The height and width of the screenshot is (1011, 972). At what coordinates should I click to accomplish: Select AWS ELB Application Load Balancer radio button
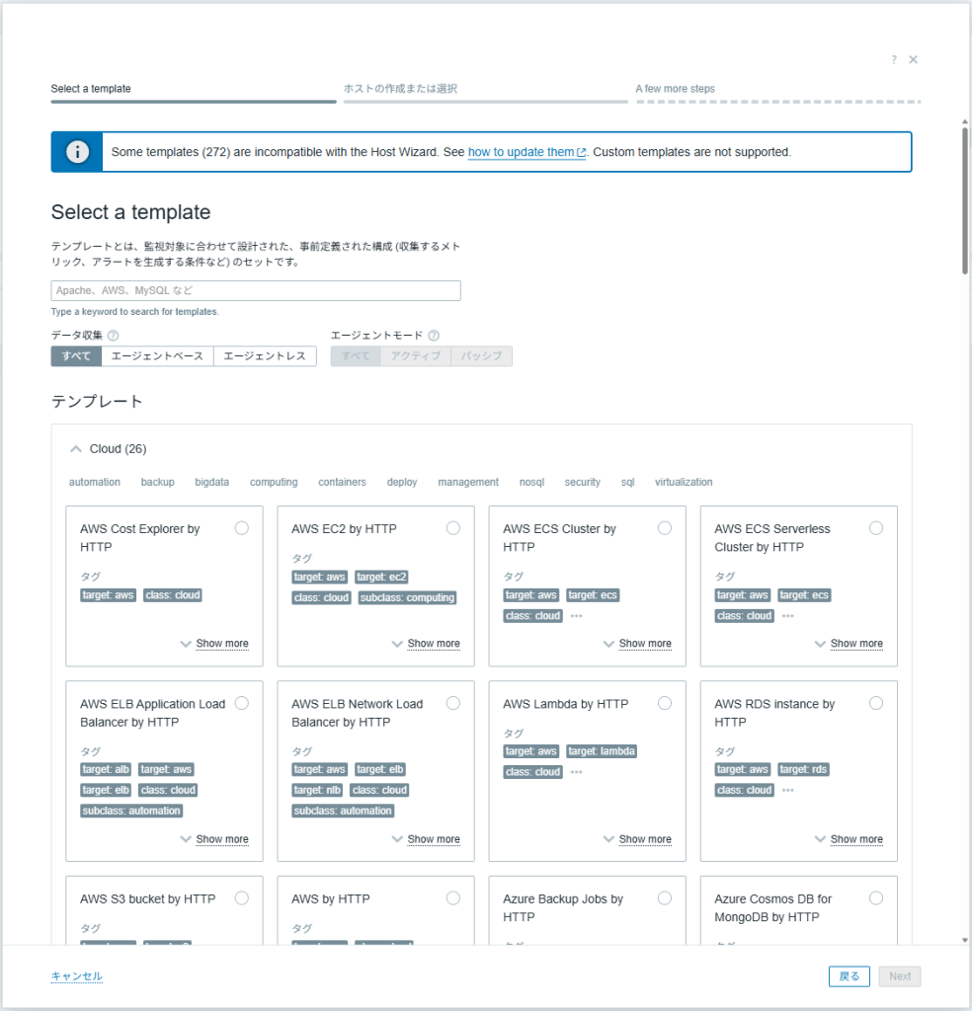pyautogui.click(x=242, y=703)
